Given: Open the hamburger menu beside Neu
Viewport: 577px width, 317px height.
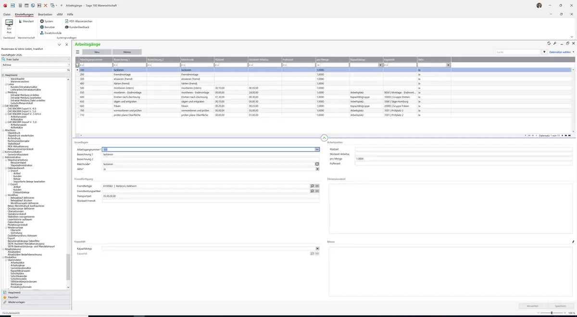Looking at the screenshot, I should coord(77,52).
